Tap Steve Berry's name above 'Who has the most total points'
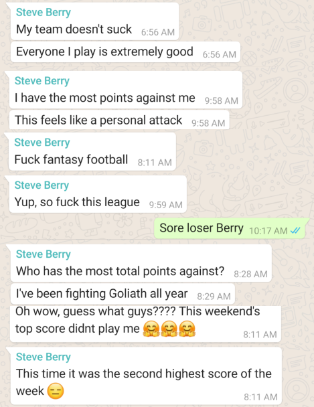The height and width of the screenshot is (407, 314). click(44, 254)
